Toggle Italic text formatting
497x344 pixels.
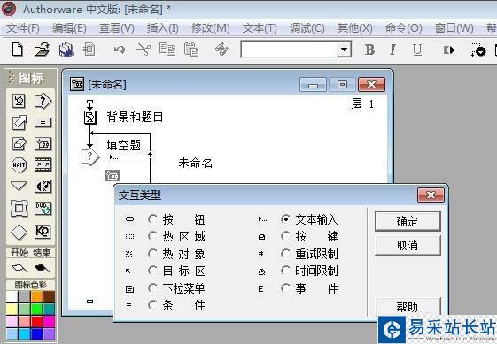click(392, 50)
